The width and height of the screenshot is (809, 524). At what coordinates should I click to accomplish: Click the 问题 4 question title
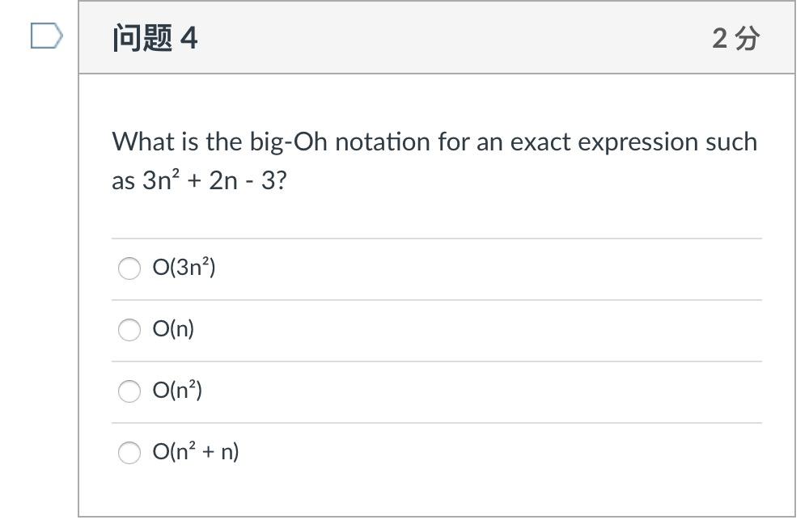click(155, 38)
